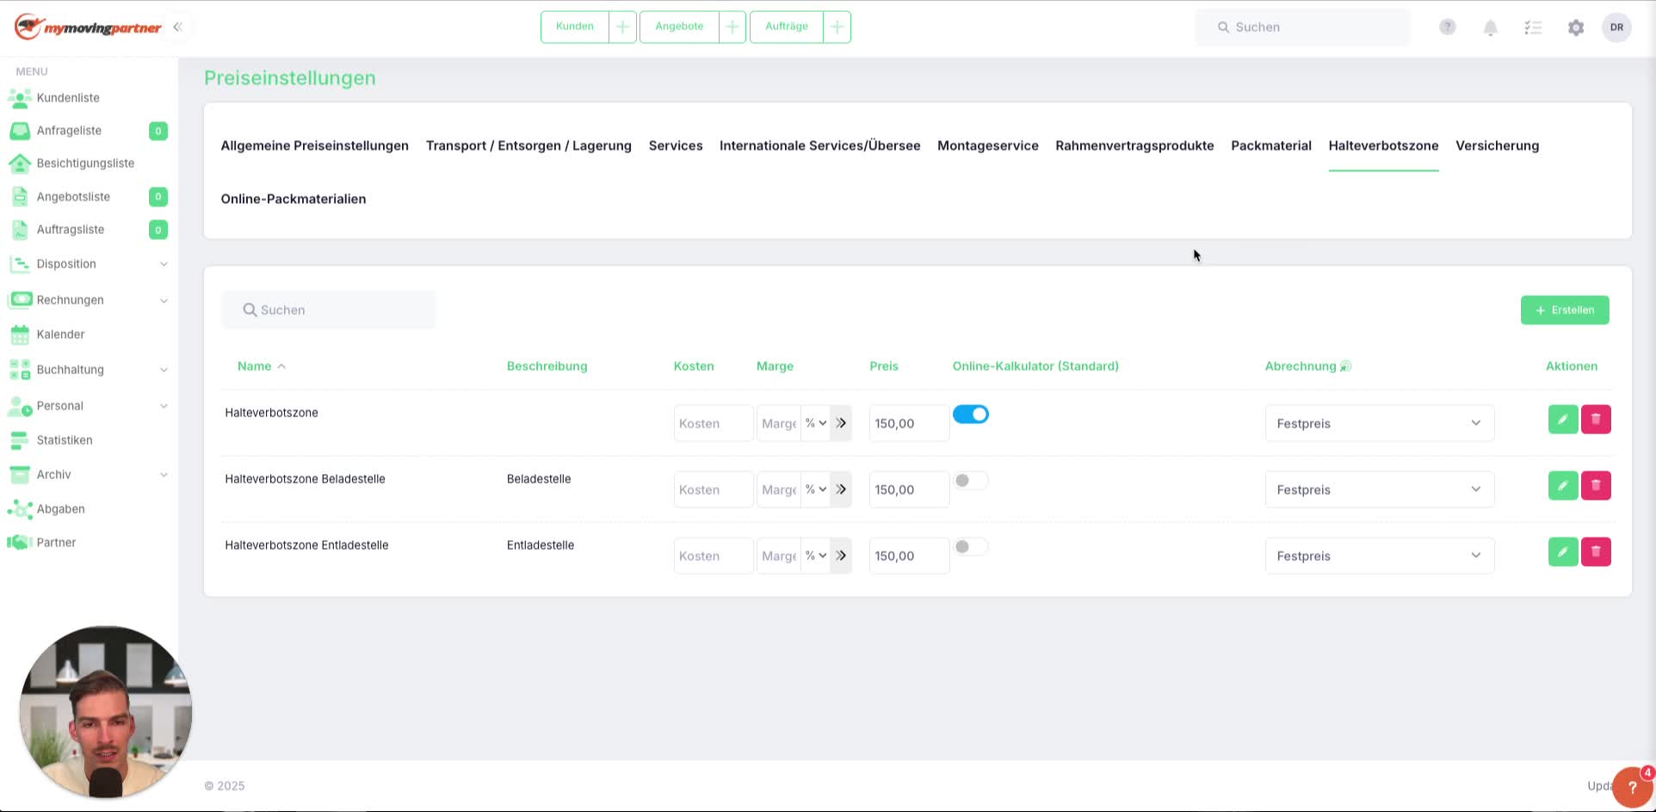The height and width of the screenshot is (812, 1656).
Task: Switch to Internationale Services/Übersee tab
Action: pos(820,145)
